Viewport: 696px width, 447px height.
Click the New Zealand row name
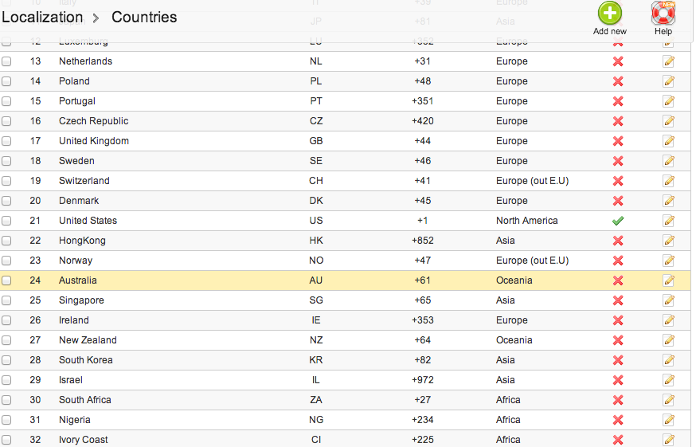click(88, 340)
